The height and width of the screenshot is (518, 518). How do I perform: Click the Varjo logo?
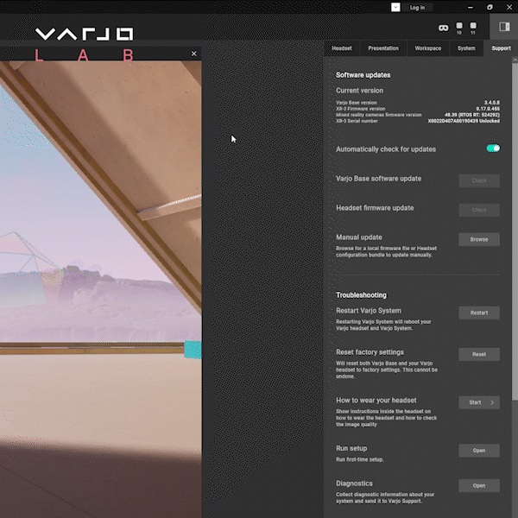tap(84, 35)
